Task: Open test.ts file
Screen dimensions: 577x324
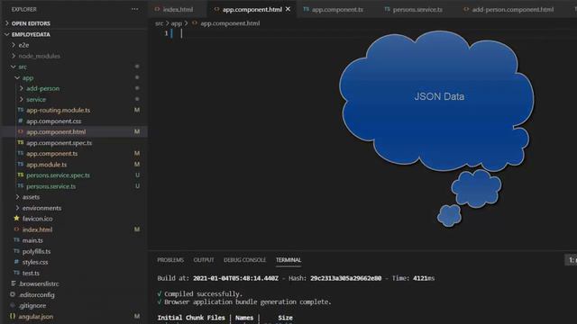Action: tap(31, 273)
